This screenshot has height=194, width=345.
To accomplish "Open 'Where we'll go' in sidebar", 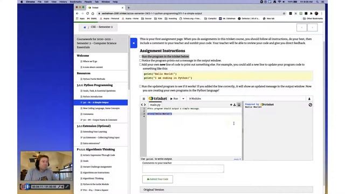I will coord(90,61).
